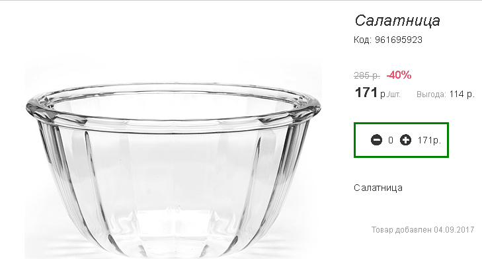Click the 114 р. savings amount
This screenshot has width=482, height=259.
click(462, 94)
